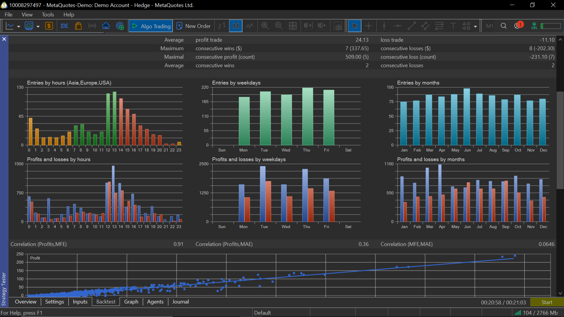This screenshot has width=564, height=317.
Task: Click the Zoom In magnifier icon
Action: (x=265, y=26)
